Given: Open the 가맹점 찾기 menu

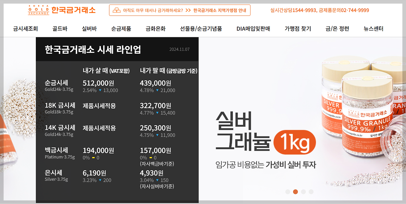Looking at the screenshot, I should point(298,29).
